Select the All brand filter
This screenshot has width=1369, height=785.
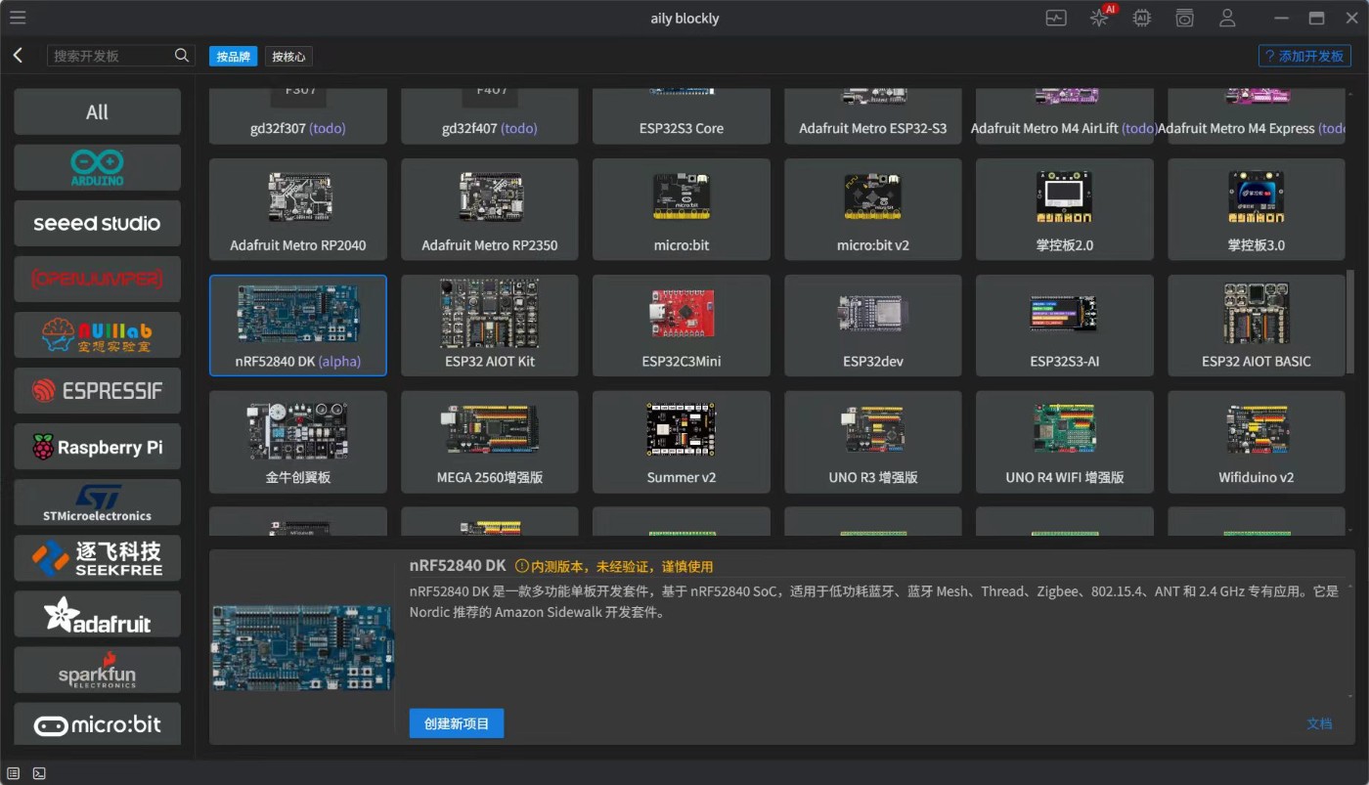tap(97, 112)
